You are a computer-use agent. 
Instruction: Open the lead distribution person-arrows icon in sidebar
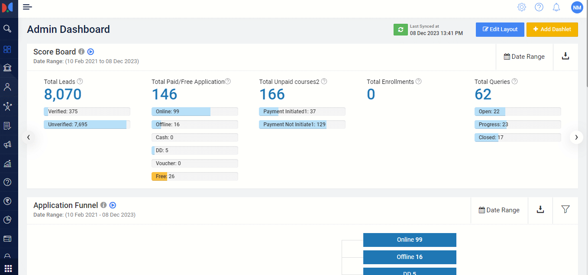[x=7, y=106]
